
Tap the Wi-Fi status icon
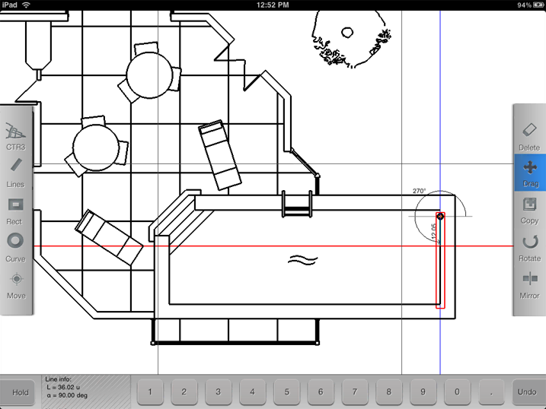coord(26,5)
